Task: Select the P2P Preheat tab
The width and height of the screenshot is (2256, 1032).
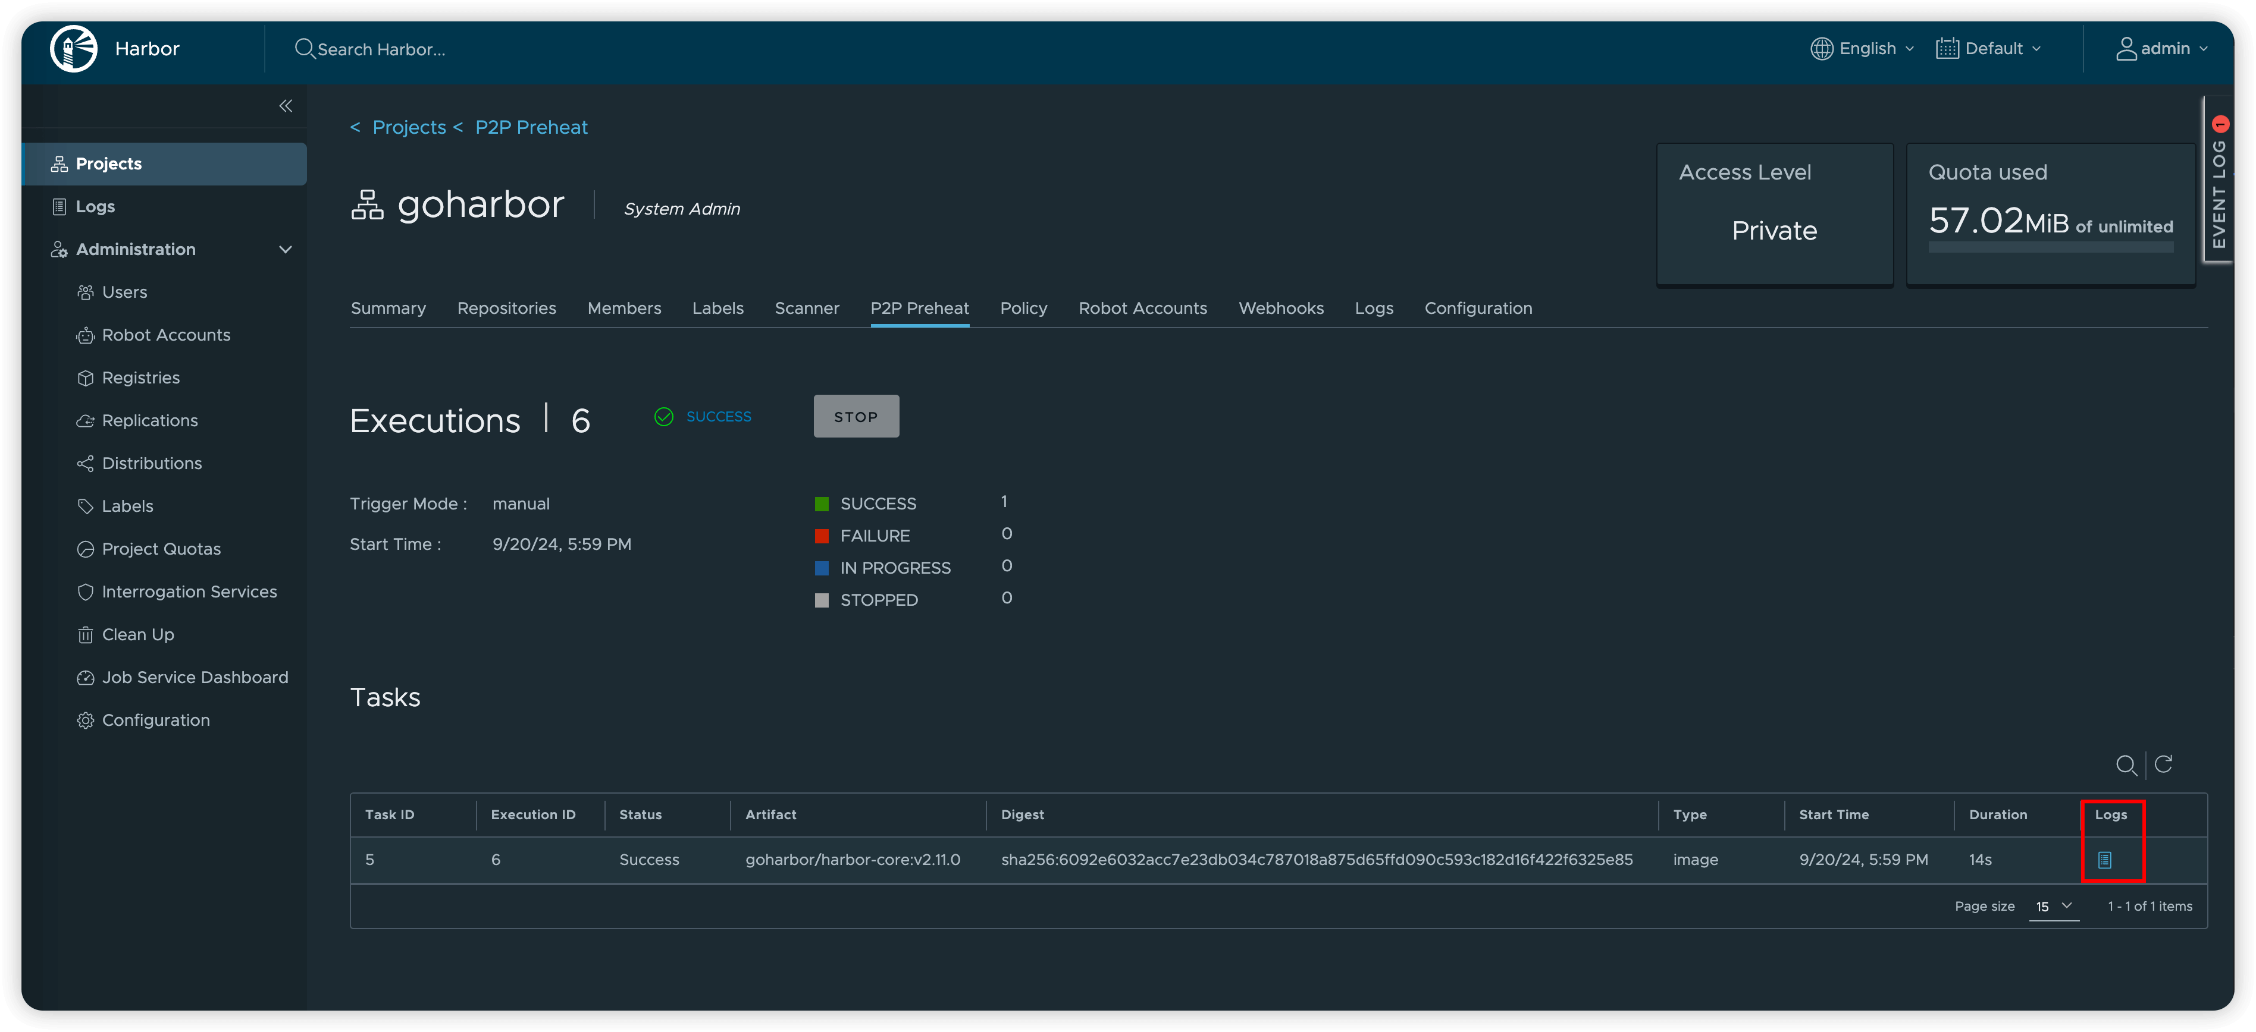Action: click(x=920, y=309)
